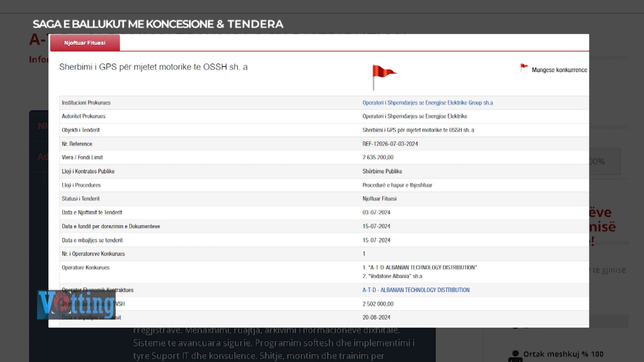Select the Data e Njoftimit te Tenderit label
This screenshot has height=362, width=644.
click(92, 212)
